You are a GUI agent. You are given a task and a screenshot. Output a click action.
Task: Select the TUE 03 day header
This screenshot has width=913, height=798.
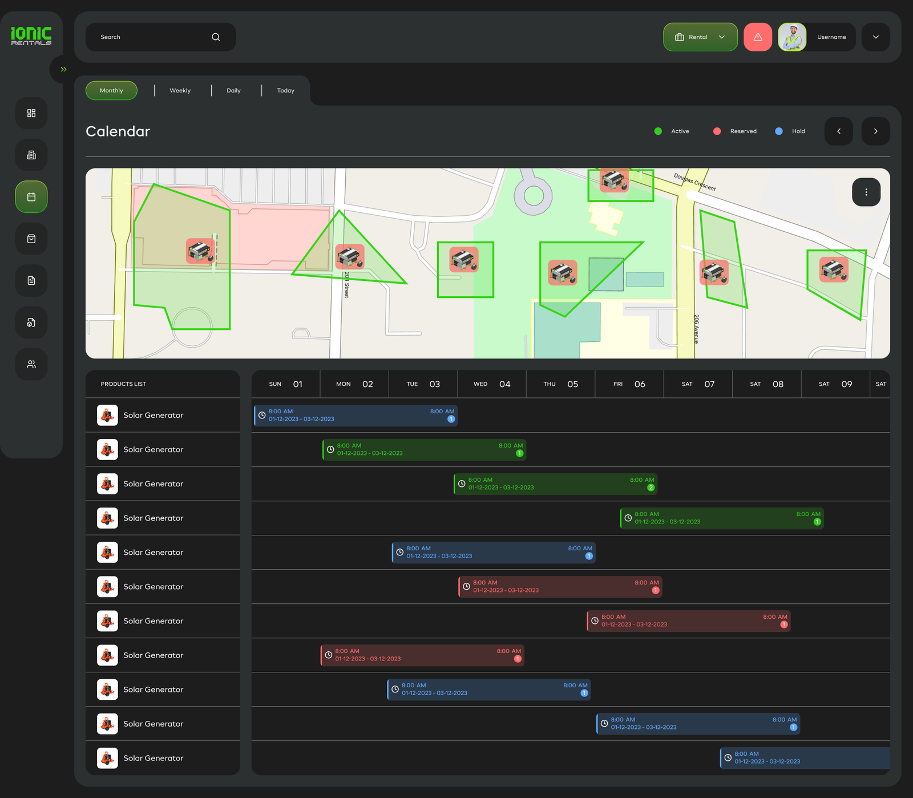423,384
